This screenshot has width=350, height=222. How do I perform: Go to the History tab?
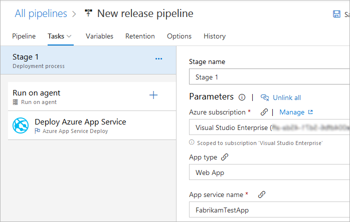[x=214, y=36]
